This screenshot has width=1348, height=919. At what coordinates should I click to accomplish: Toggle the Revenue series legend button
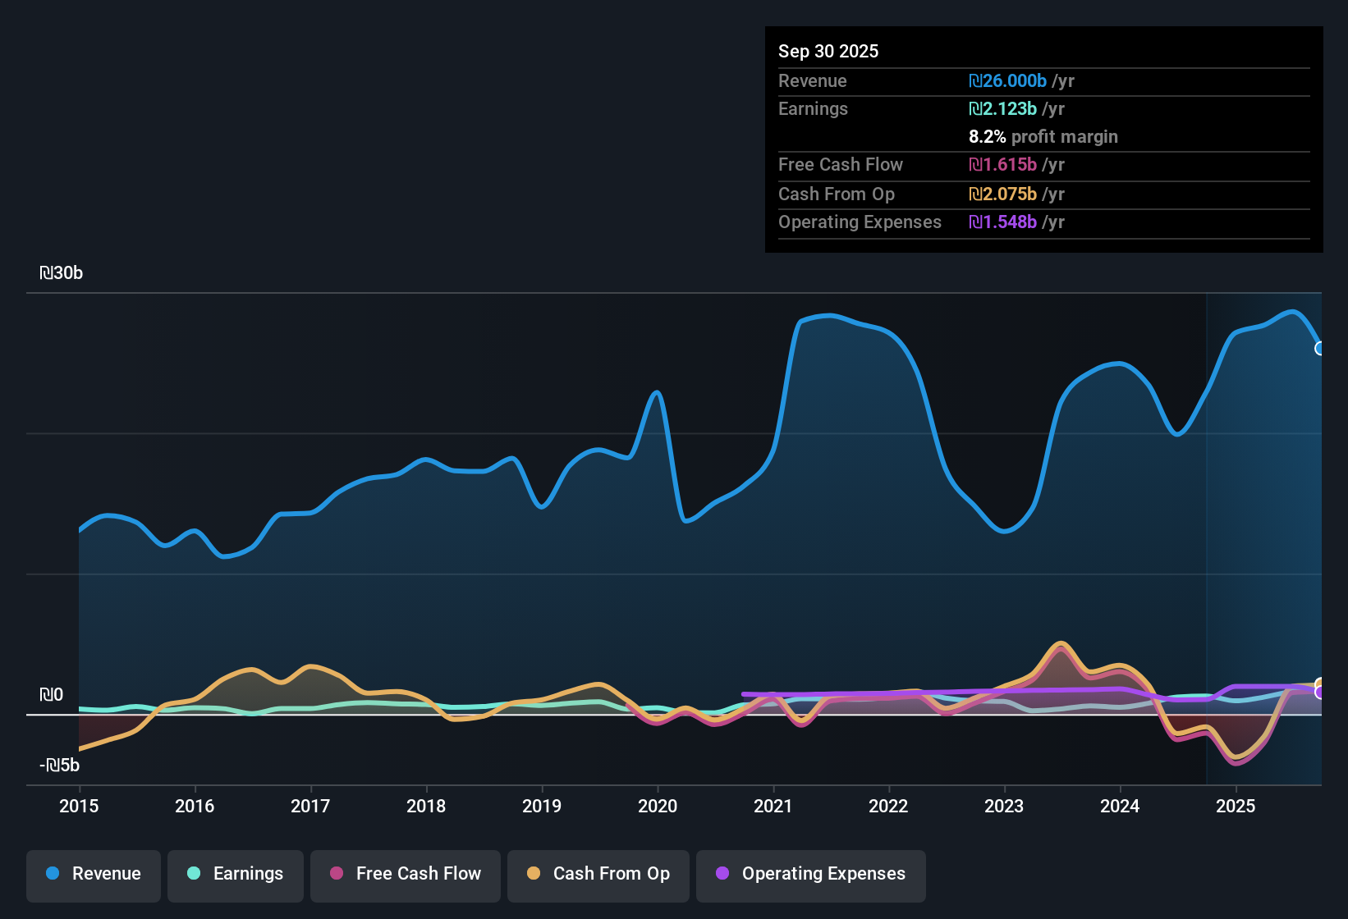click(94, 874)
